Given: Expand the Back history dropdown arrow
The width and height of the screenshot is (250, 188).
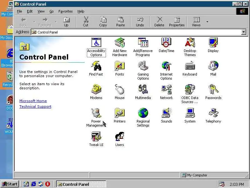Looking at the screenshot, I should 34,22.
